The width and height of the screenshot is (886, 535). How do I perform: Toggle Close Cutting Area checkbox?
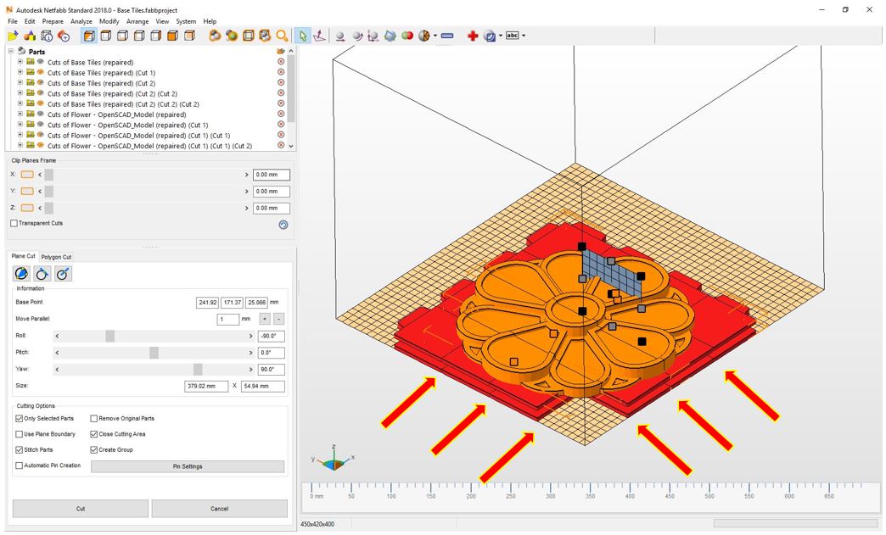tap(94, 435)
